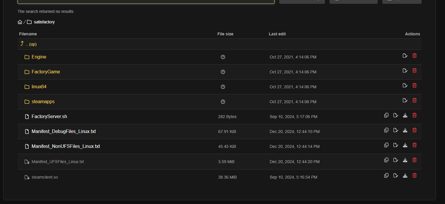This screenshot has height=204, width=445.
Task: Delete the linux64 folder
Action: click(414, 85)
